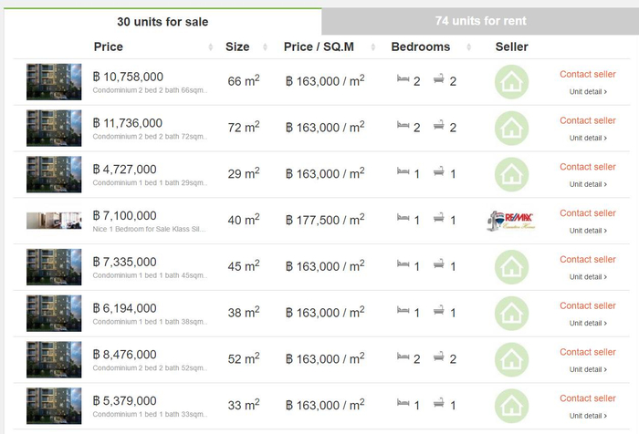This screenshot has width=639, height=434.
Task: Open Unit detail for ฿7,100,000 listing
Action: pyautogui.click(x=588, y=231)
